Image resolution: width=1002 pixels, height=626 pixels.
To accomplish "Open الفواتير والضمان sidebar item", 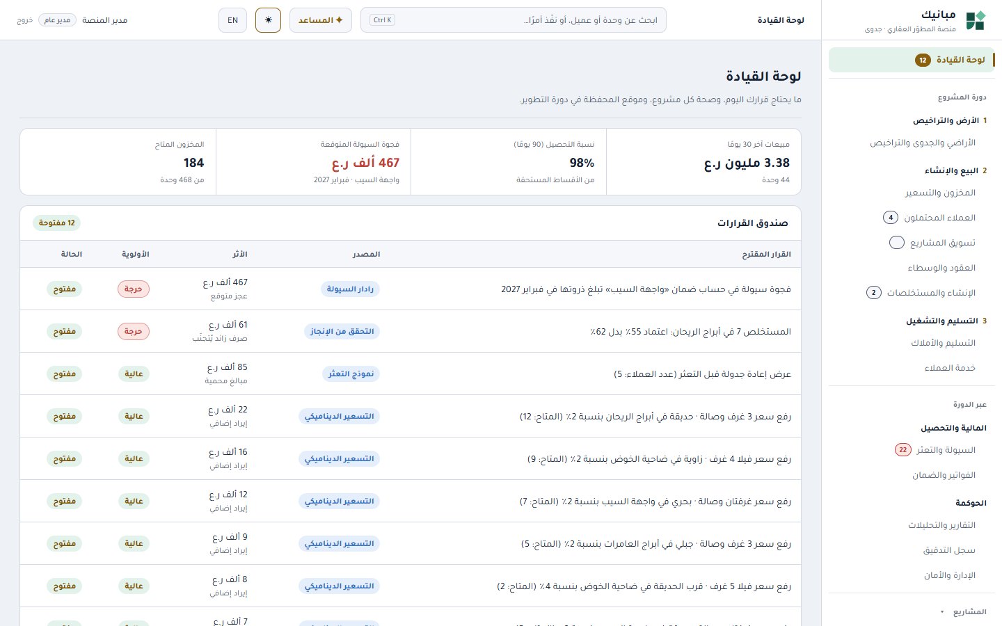I will click(x=912, y=475).
